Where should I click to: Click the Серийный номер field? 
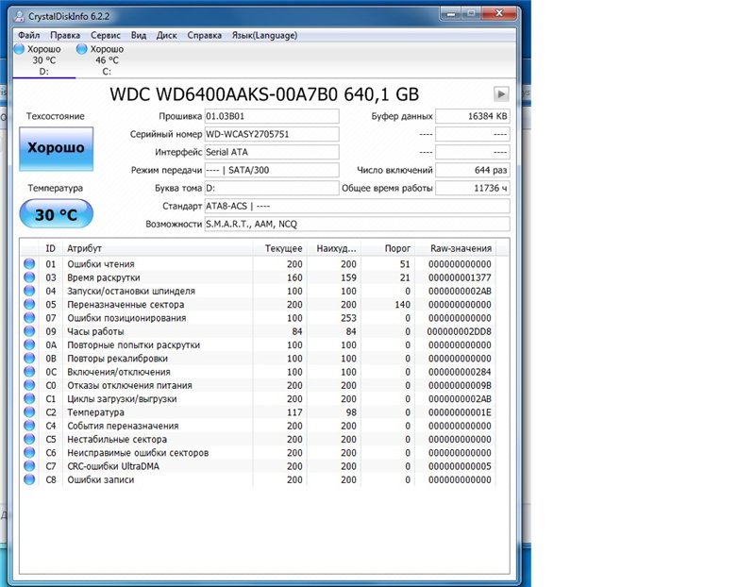[272, 134]
